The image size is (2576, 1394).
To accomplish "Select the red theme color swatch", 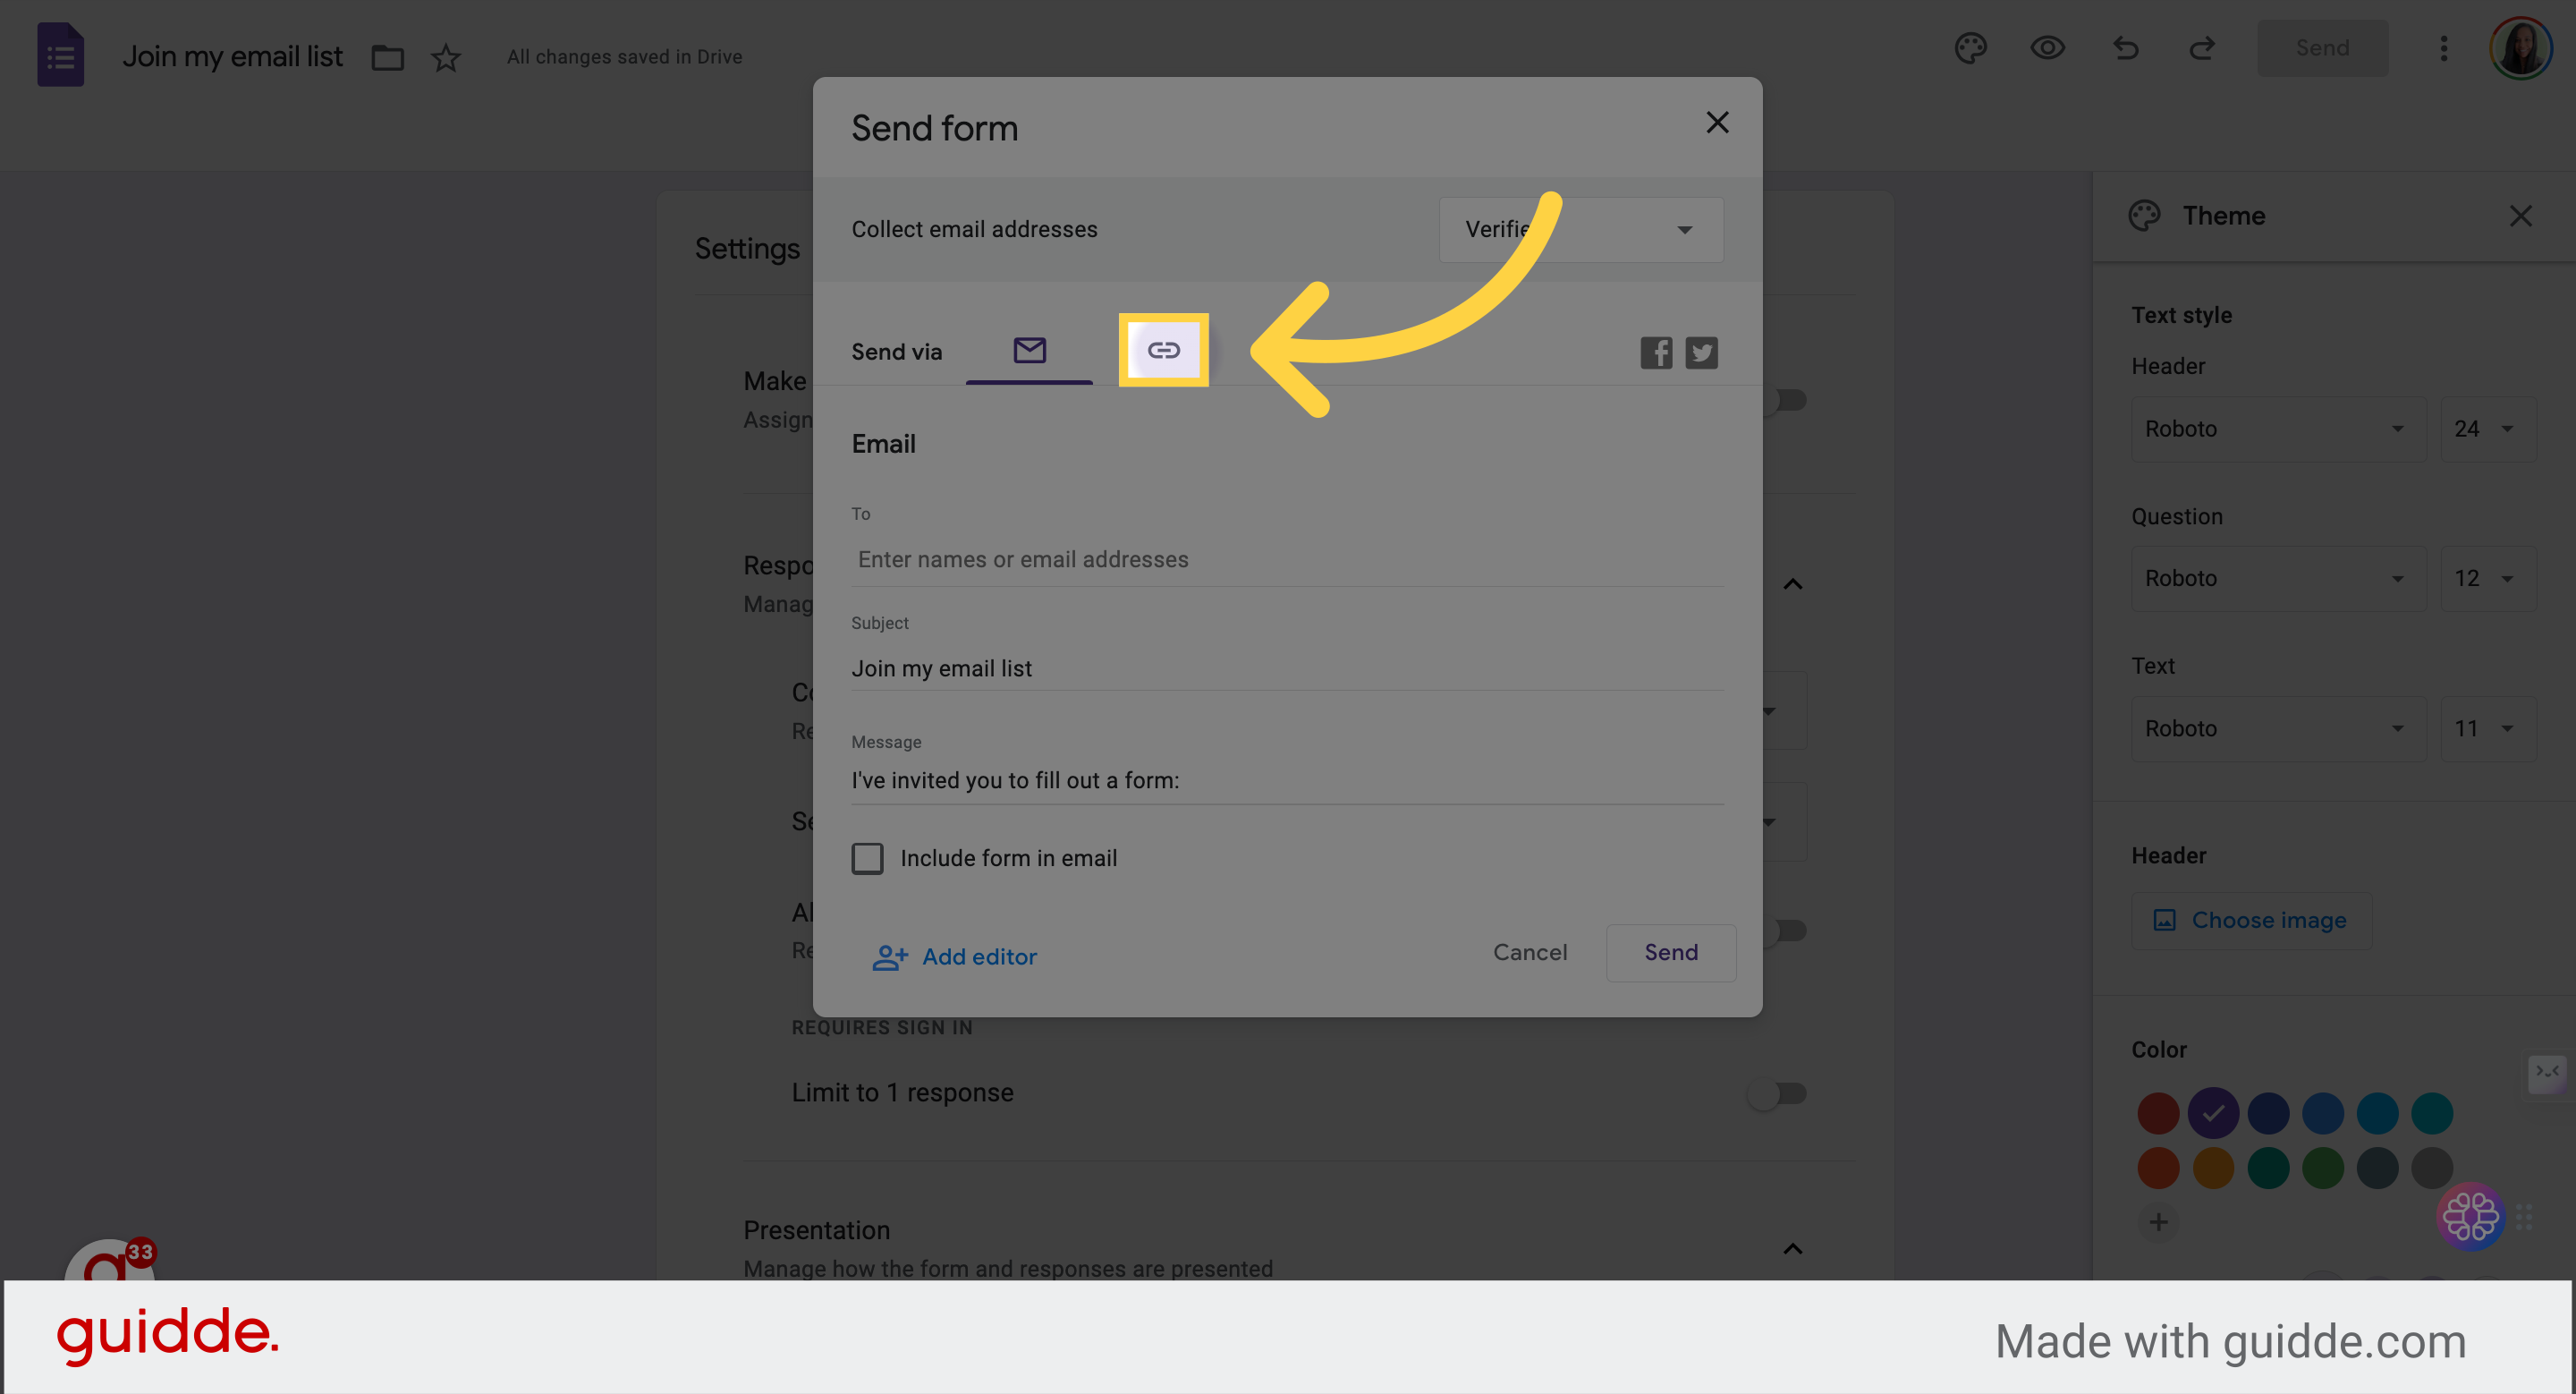I will (2158, 1113).
